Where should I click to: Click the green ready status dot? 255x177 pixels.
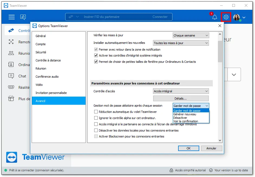6,170
